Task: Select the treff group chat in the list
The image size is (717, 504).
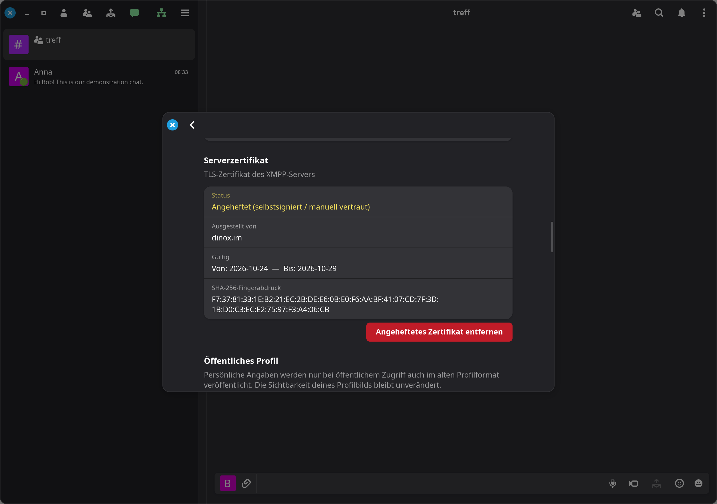Action: (x=99, y=45)
